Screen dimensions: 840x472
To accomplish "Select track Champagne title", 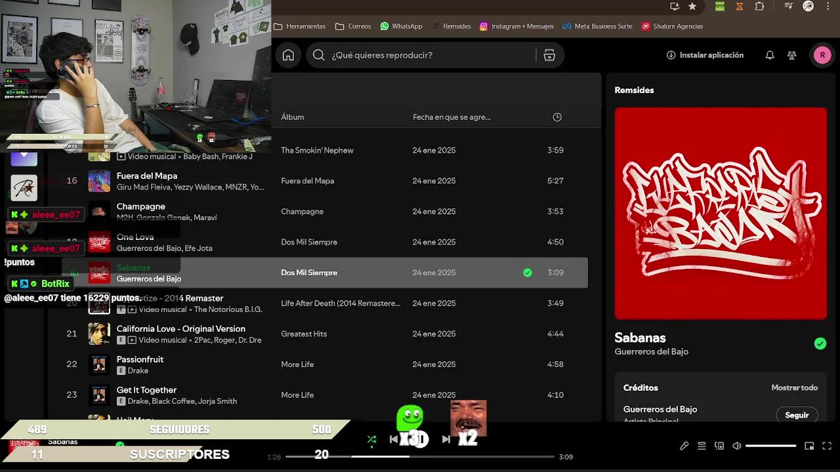I will [140, 206].
